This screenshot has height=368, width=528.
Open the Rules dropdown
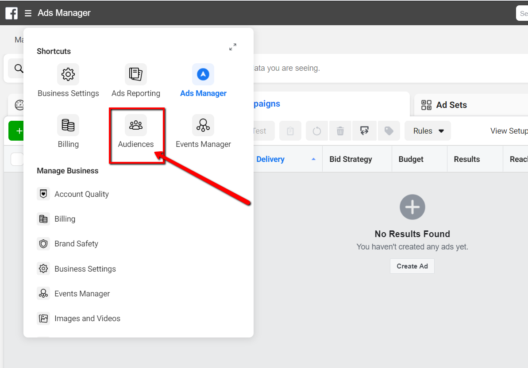[428, 131]
